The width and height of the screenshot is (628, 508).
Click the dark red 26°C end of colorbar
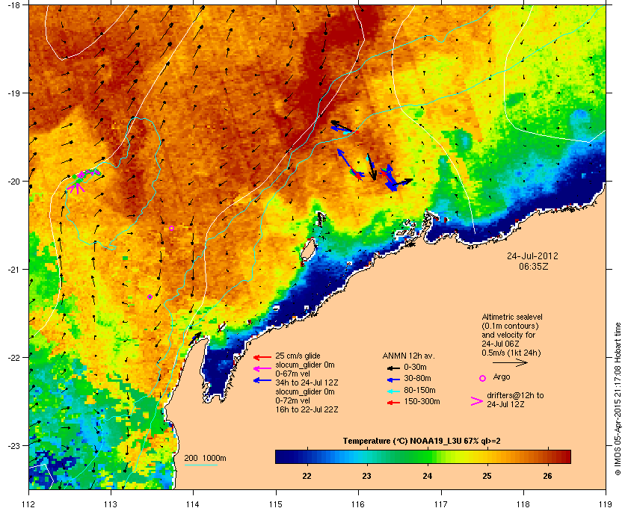564,456
